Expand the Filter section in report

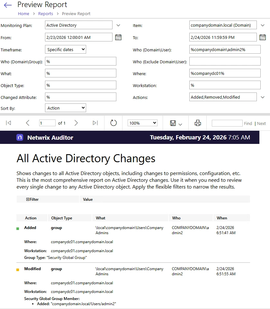click(x=28, y=199)
